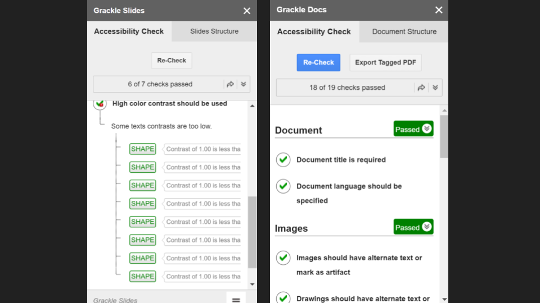Click share arrow icon in Grackle Slides

(x=230, y=84)
